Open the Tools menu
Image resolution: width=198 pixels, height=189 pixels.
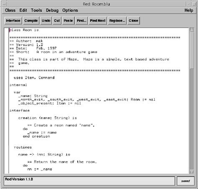(x=36, y=10)
